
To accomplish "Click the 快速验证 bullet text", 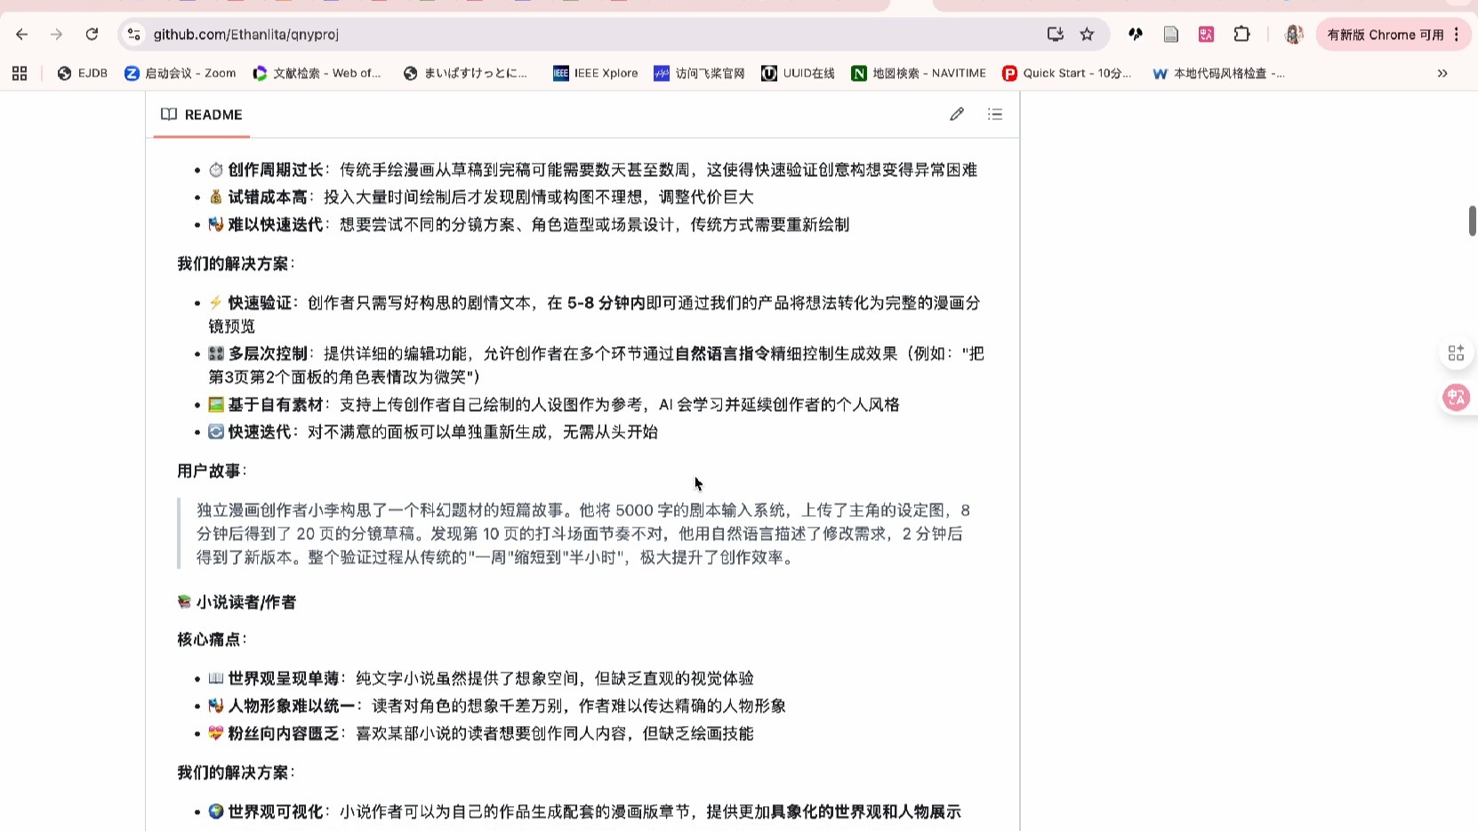I will click(x=594, y=315).
